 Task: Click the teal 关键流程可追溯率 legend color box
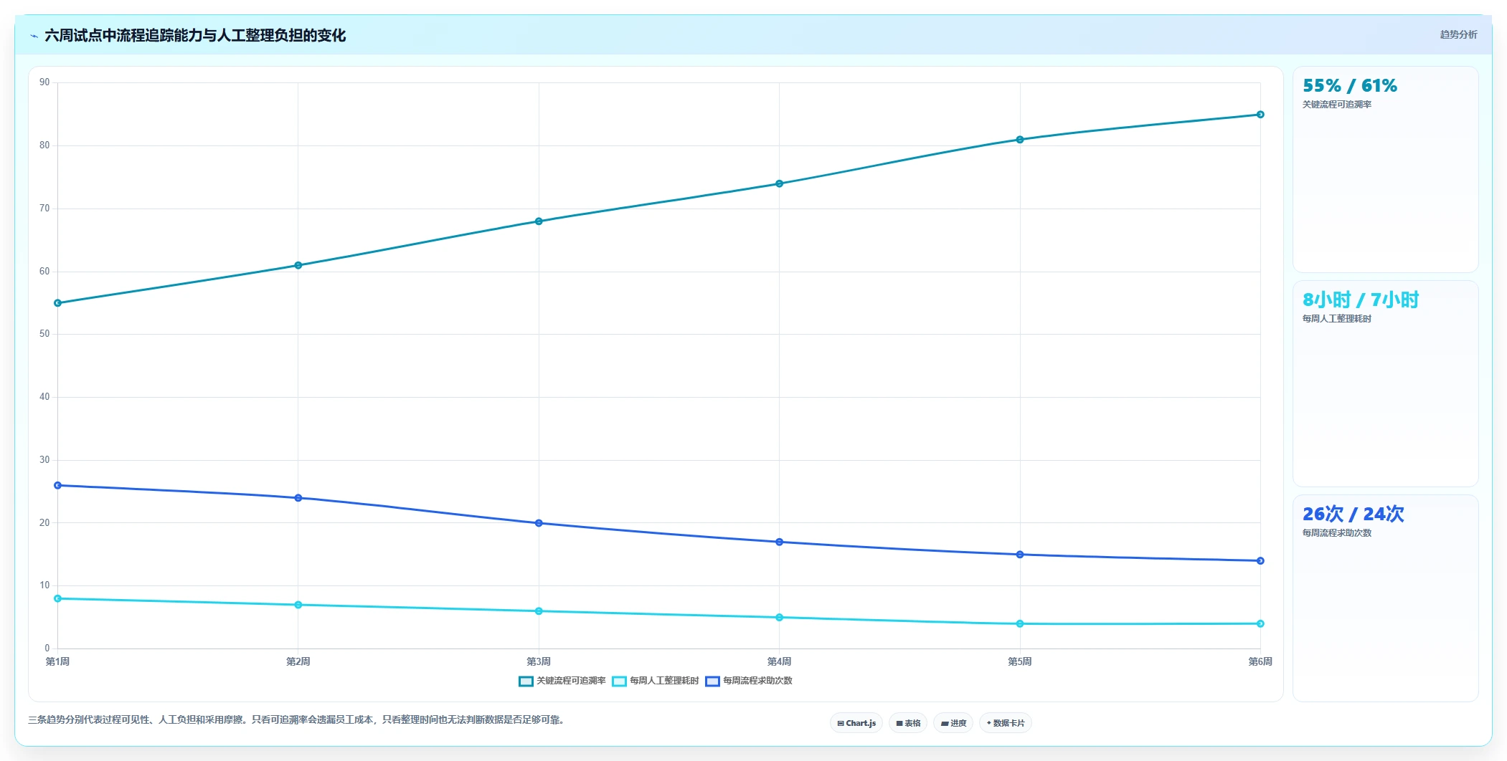[526, 681]
